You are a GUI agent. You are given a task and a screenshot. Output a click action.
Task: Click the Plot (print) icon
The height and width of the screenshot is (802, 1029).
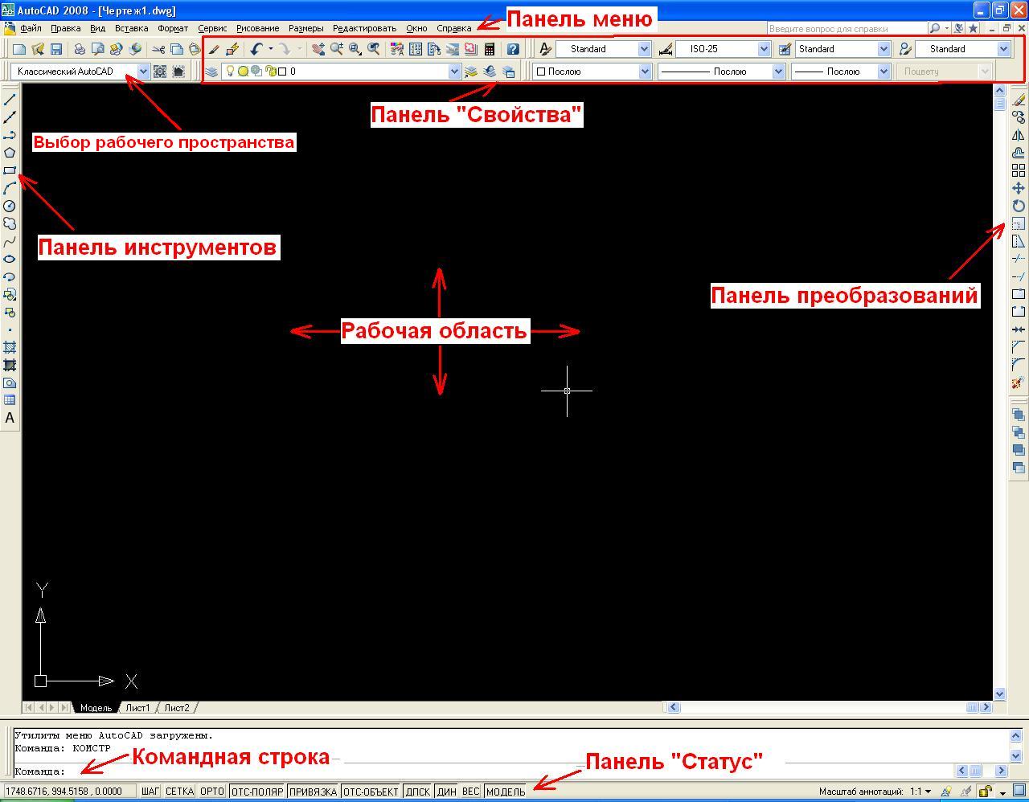point(80,49)
